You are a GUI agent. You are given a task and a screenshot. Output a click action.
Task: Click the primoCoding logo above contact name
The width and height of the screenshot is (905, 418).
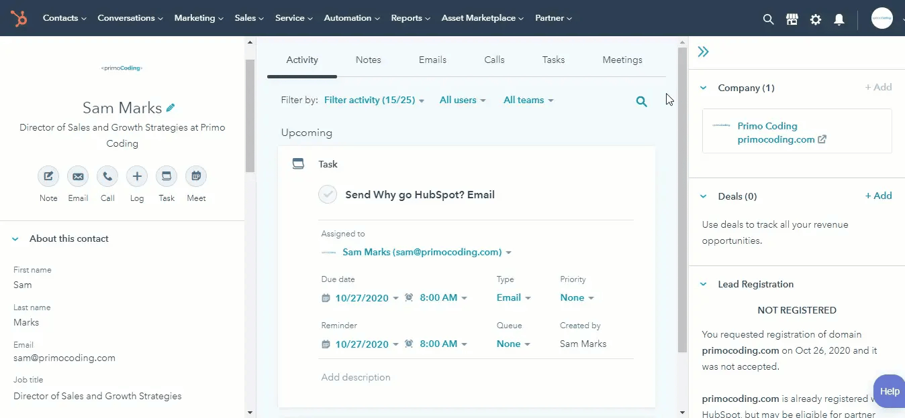pyautogui.click(x=122, y=68)
